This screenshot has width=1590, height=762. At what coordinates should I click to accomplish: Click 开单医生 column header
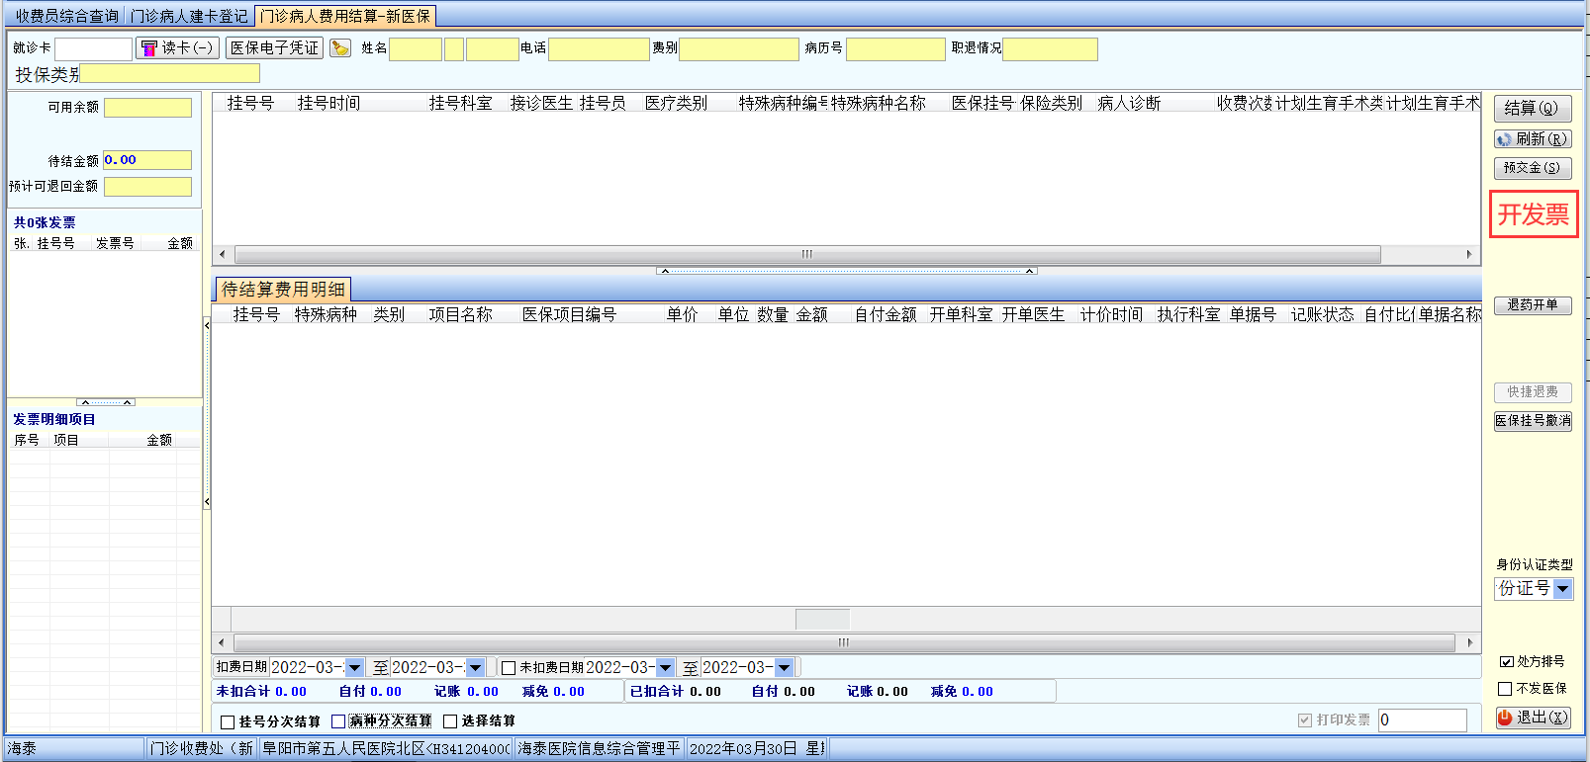coord(1033,314)
